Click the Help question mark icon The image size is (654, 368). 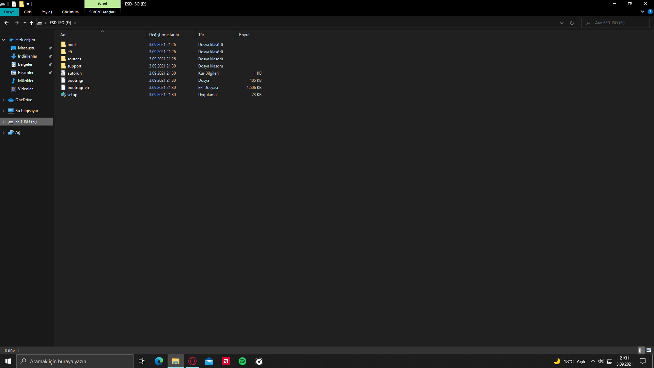click(650, 12)
